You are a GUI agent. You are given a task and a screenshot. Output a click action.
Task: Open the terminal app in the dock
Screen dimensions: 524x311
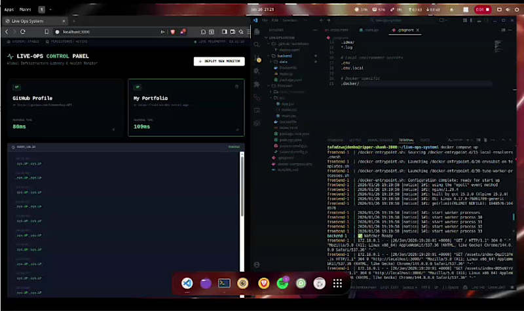(x=224, y=284)
